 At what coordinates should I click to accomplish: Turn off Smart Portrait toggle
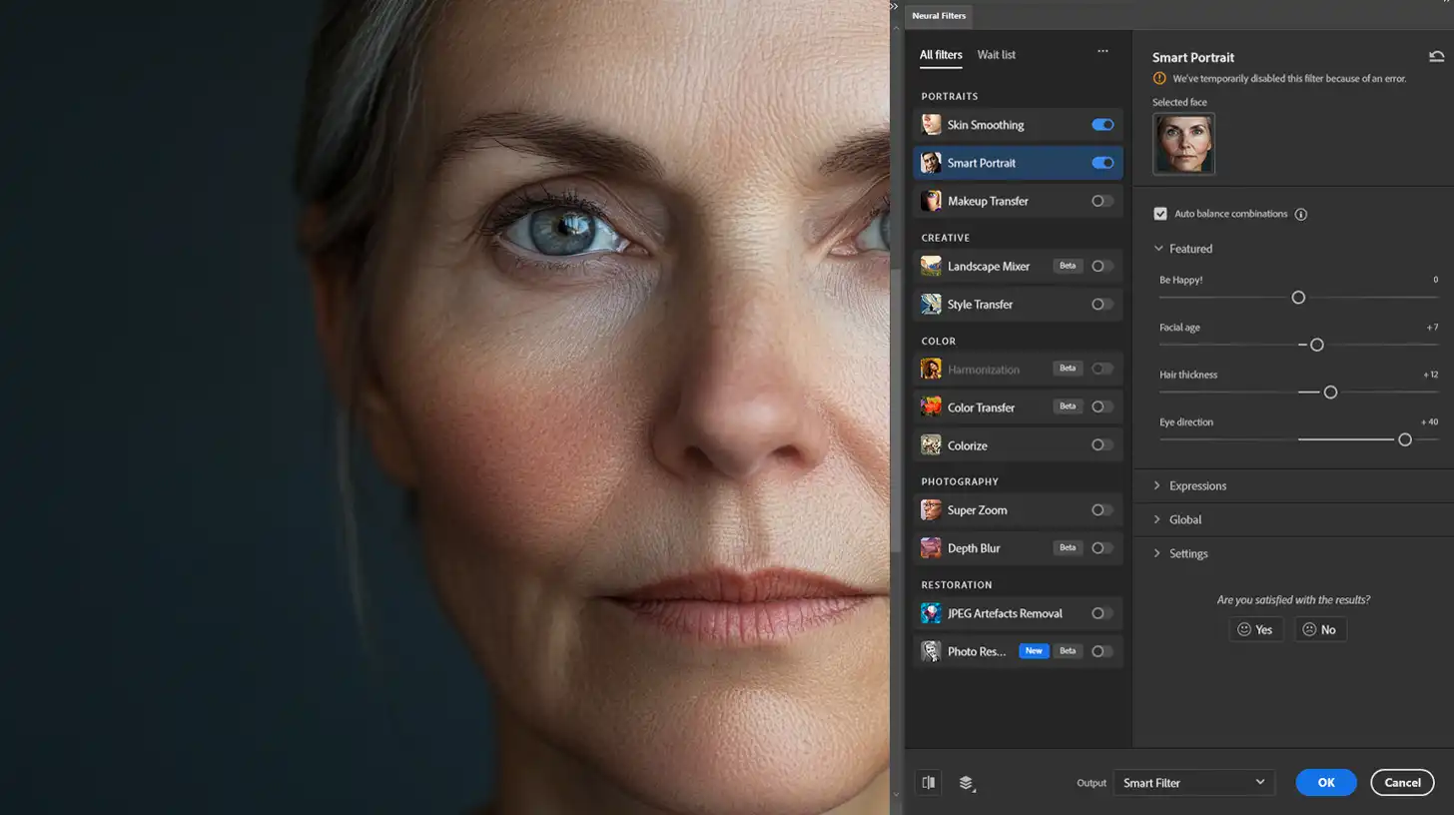(1102, 163)
